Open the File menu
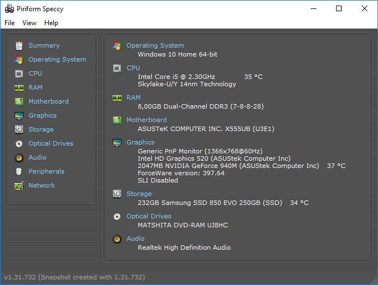The image size is (378, 285). [x=10, y=23]
